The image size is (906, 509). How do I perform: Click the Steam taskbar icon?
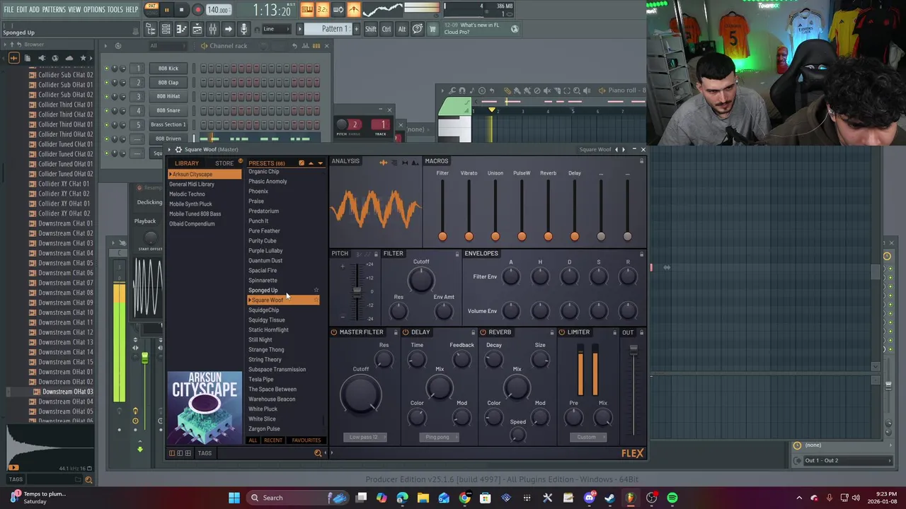tap(609, 498)
